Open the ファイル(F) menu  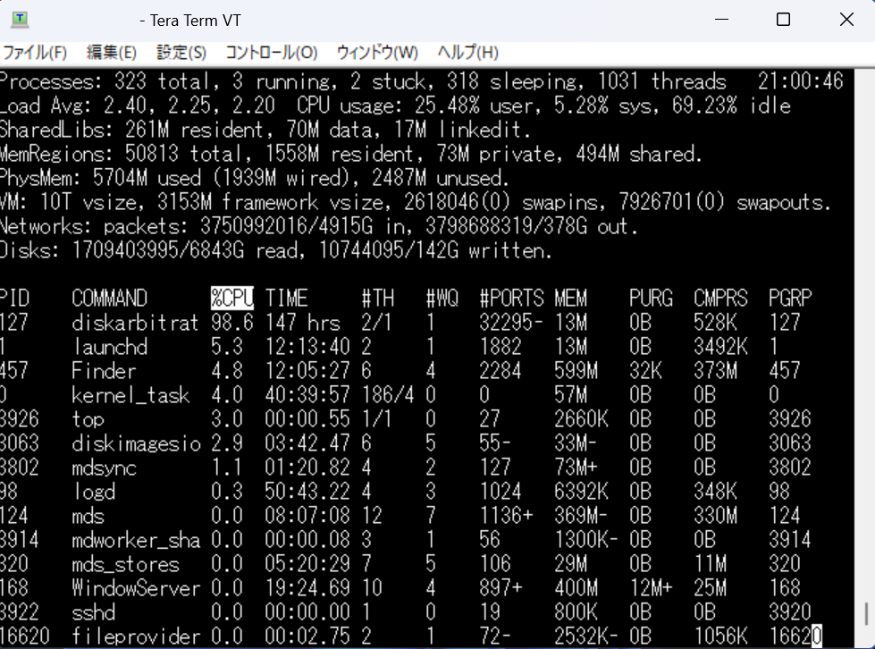[x=35, y=53]
